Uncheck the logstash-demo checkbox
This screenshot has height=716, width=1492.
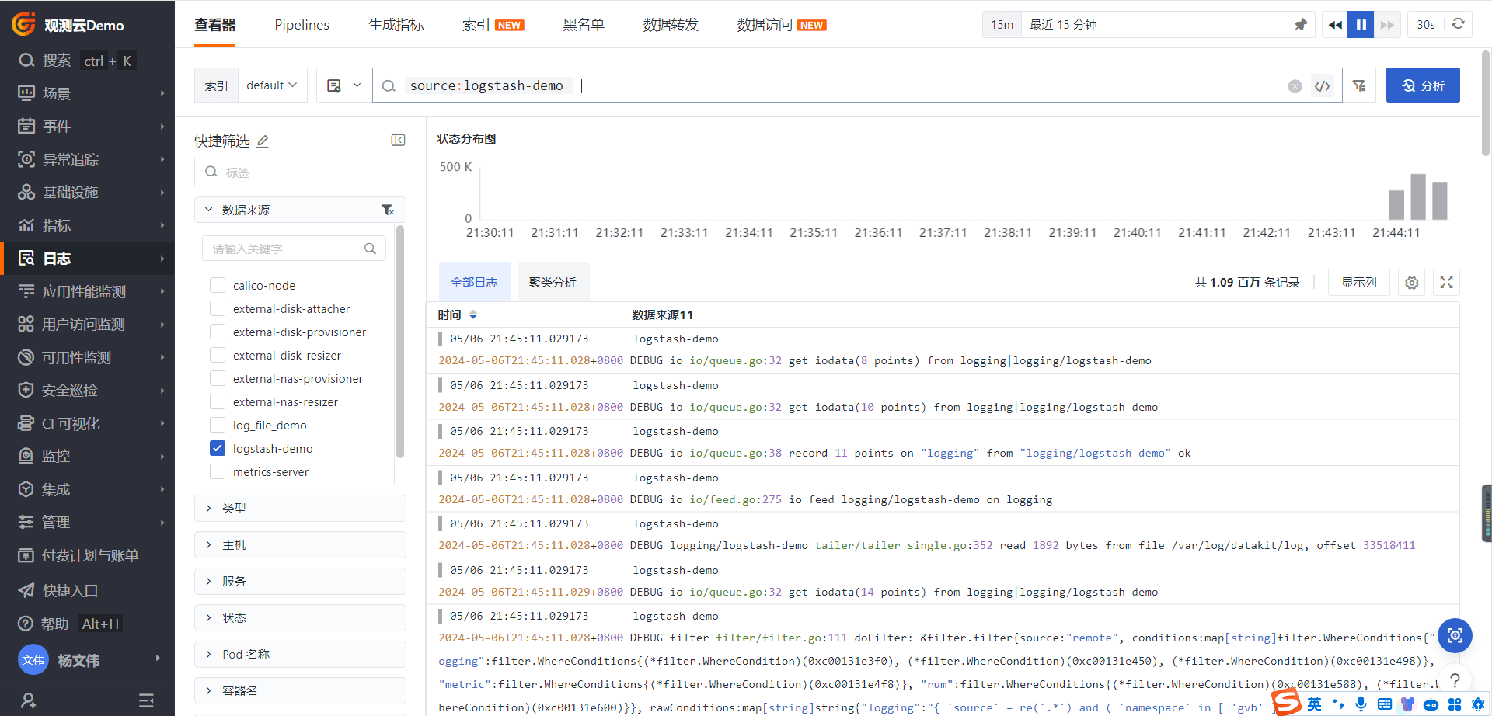218,448
